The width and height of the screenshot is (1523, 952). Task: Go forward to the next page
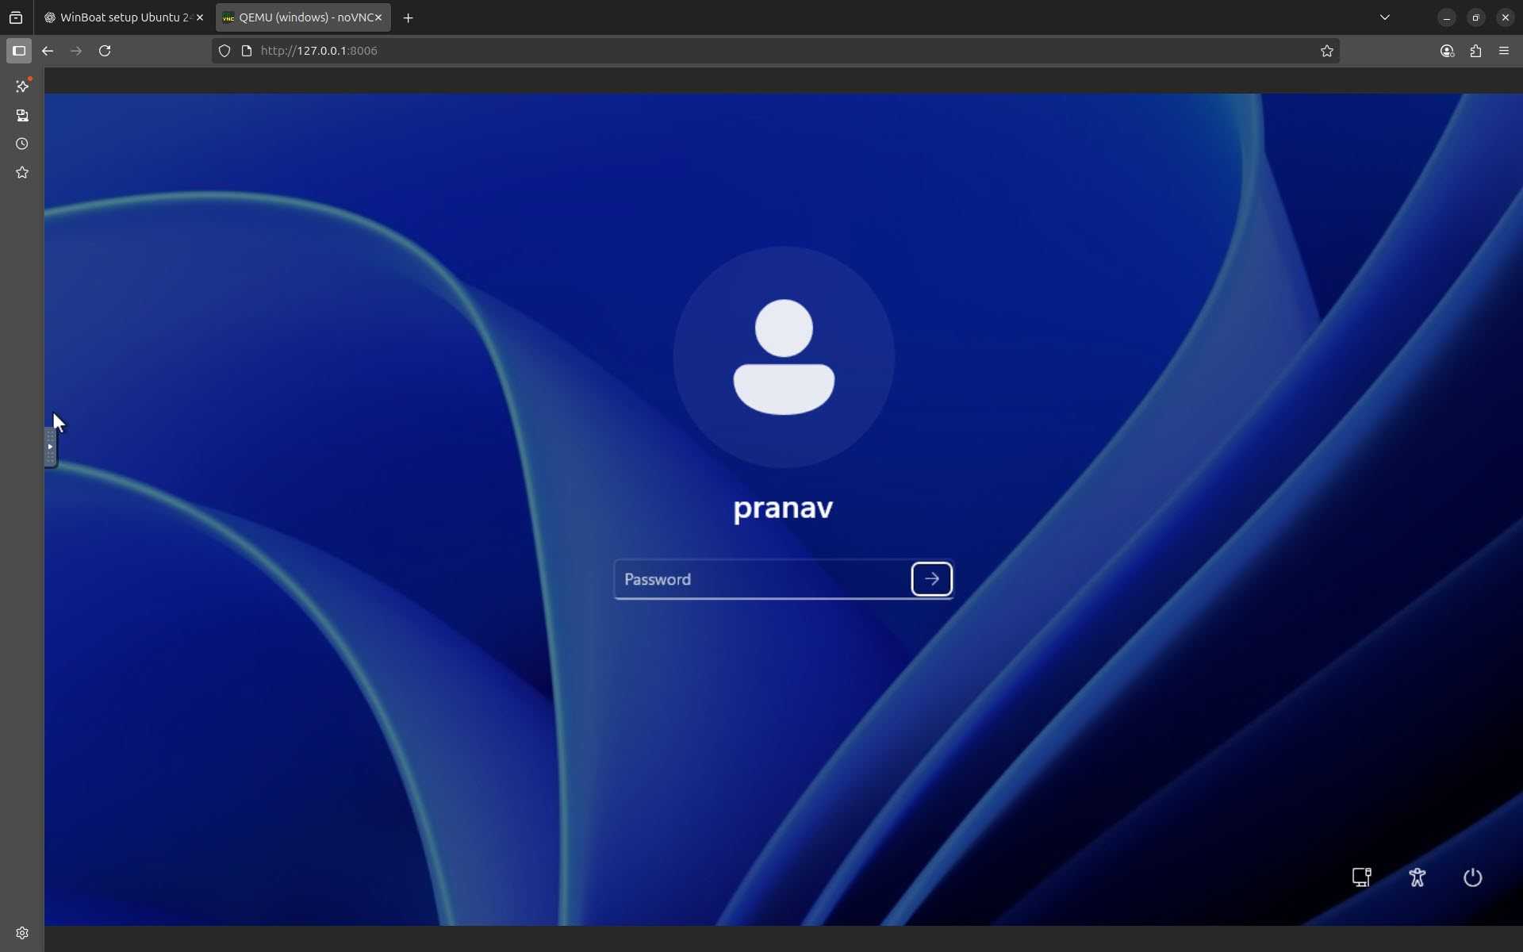(76, 51)
